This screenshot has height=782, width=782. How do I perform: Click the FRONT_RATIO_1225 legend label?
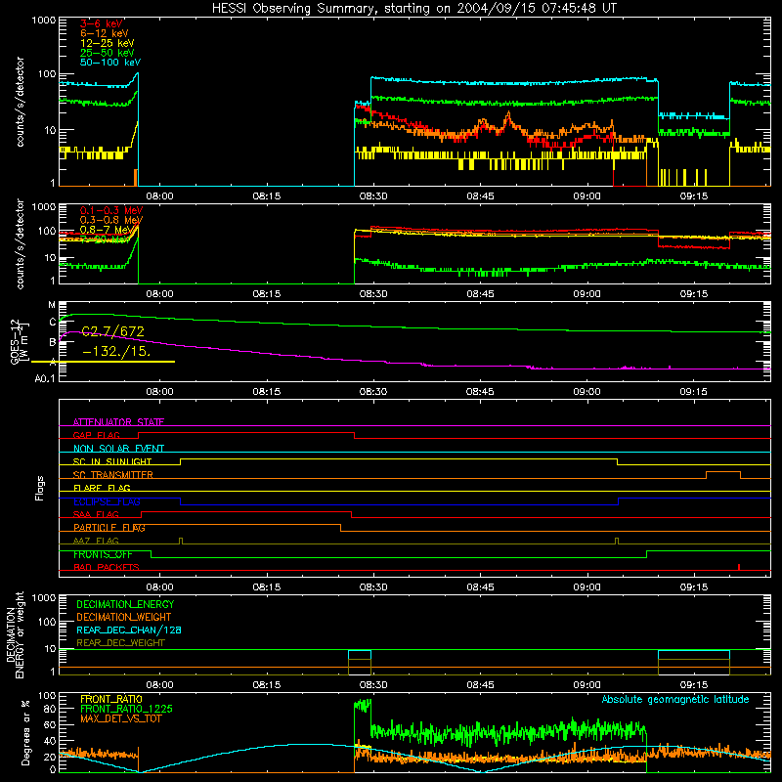point(126,709)
